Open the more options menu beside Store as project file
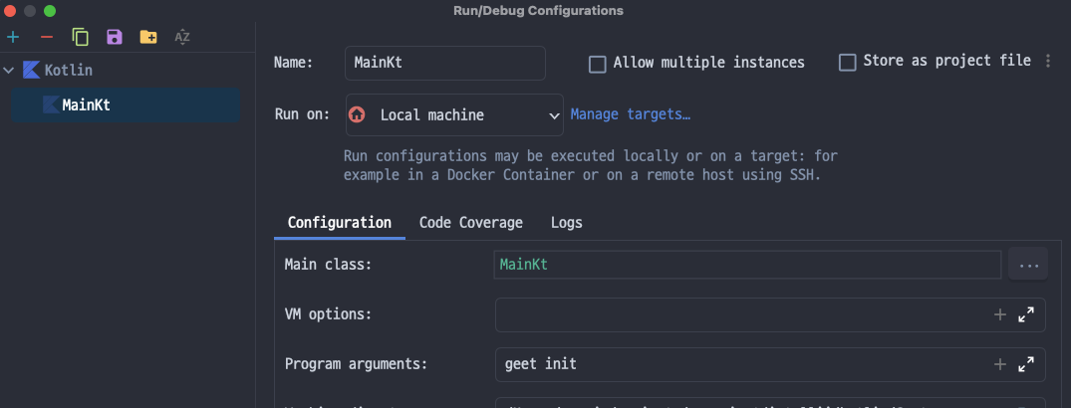The height and width of the screenshot is (408, 1071). click(1048, 62)
